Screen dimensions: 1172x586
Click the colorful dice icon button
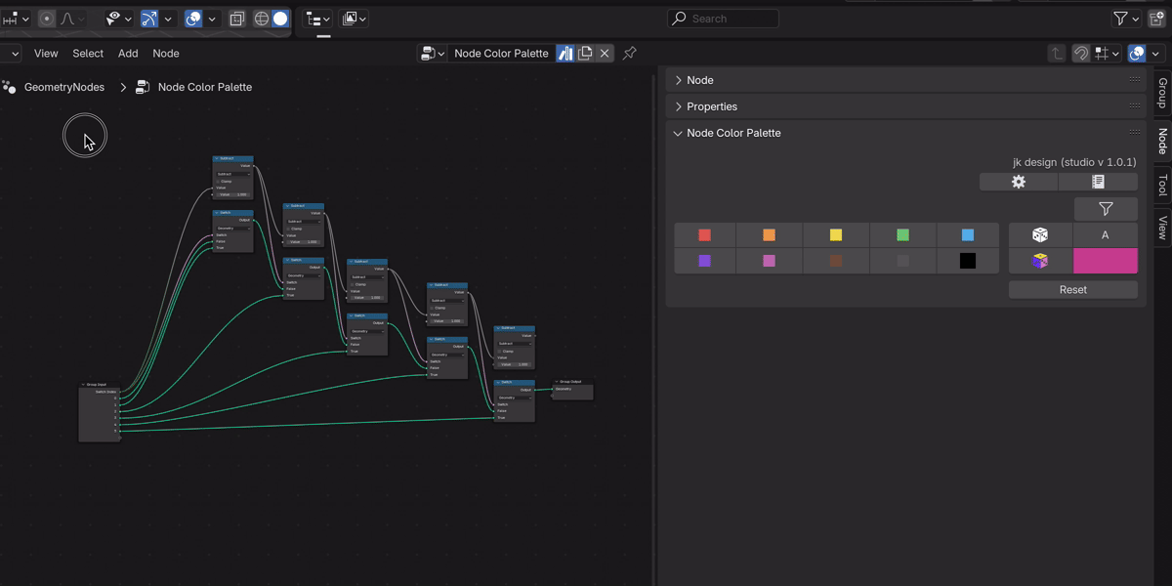tap(1040, 261)
